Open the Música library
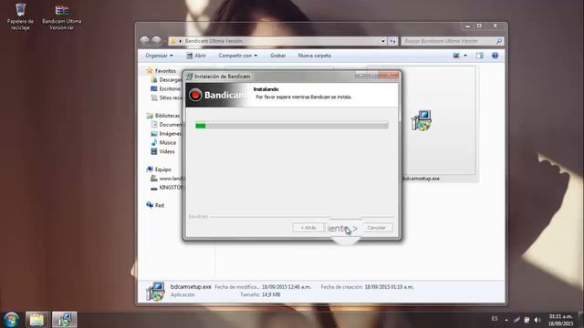The height and width of the screenshot is (328, 584). (x=163, y=142)
